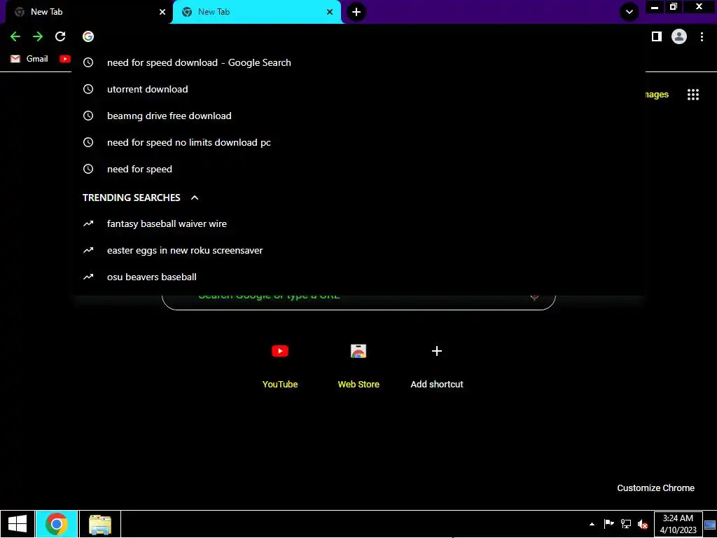Select 'need for speed no limits download pc'

[358, 142]
